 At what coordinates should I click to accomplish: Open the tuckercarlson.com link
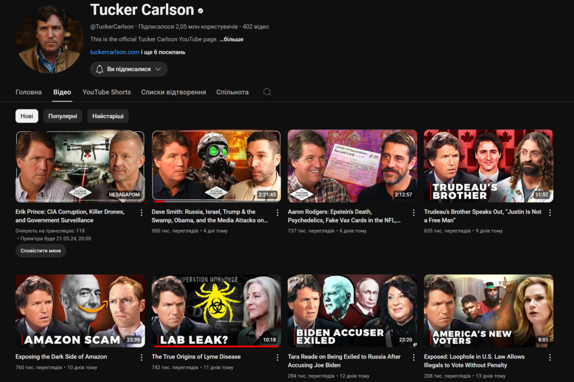[x=114, y=52]
